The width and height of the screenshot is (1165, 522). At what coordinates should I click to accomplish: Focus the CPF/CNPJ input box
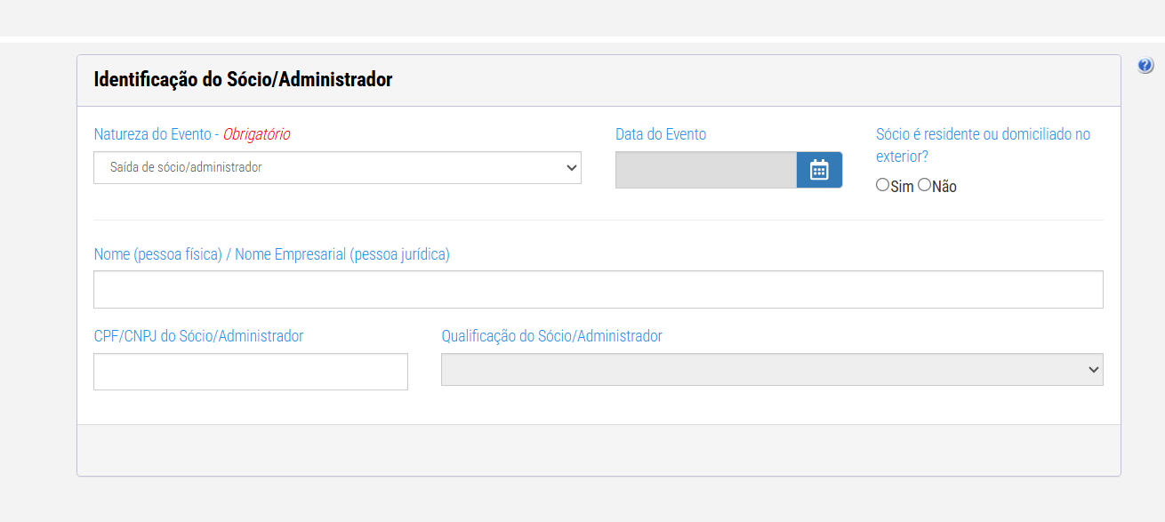point(251,372)
